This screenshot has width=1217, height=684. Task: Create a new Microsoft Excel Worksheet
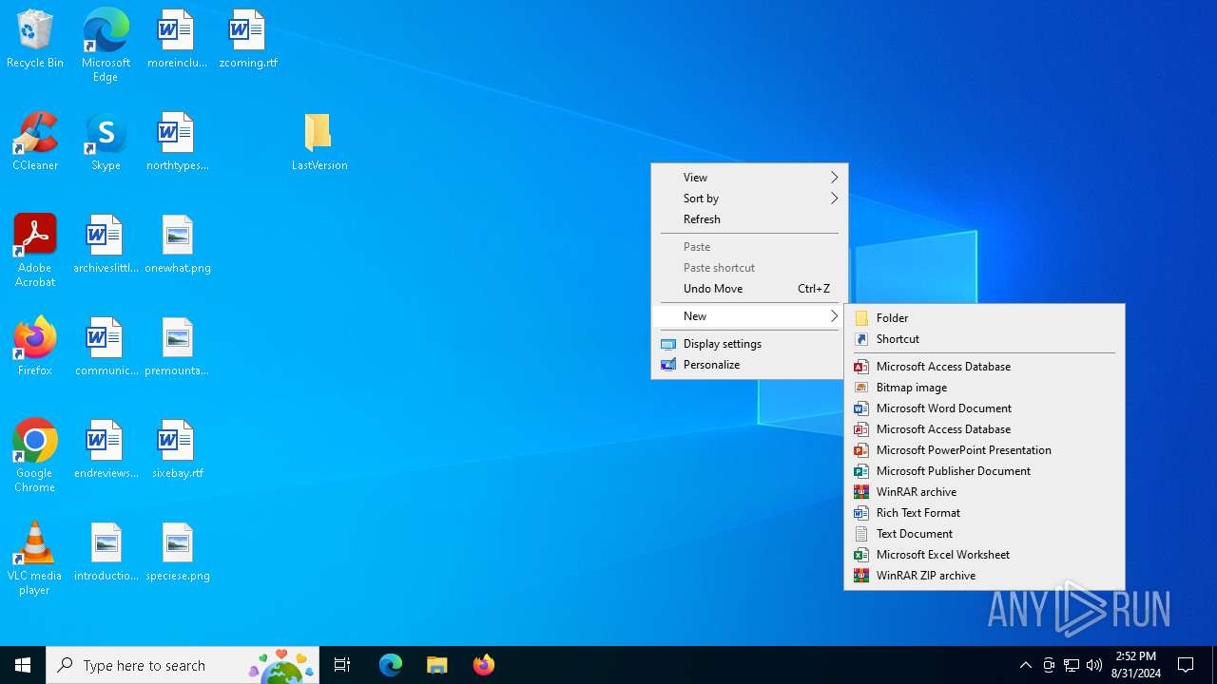pyautogui.click(x=984, y=555)
